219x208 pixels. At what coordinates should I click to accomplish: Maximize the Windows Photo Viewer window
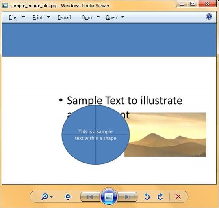click(193, 4)
